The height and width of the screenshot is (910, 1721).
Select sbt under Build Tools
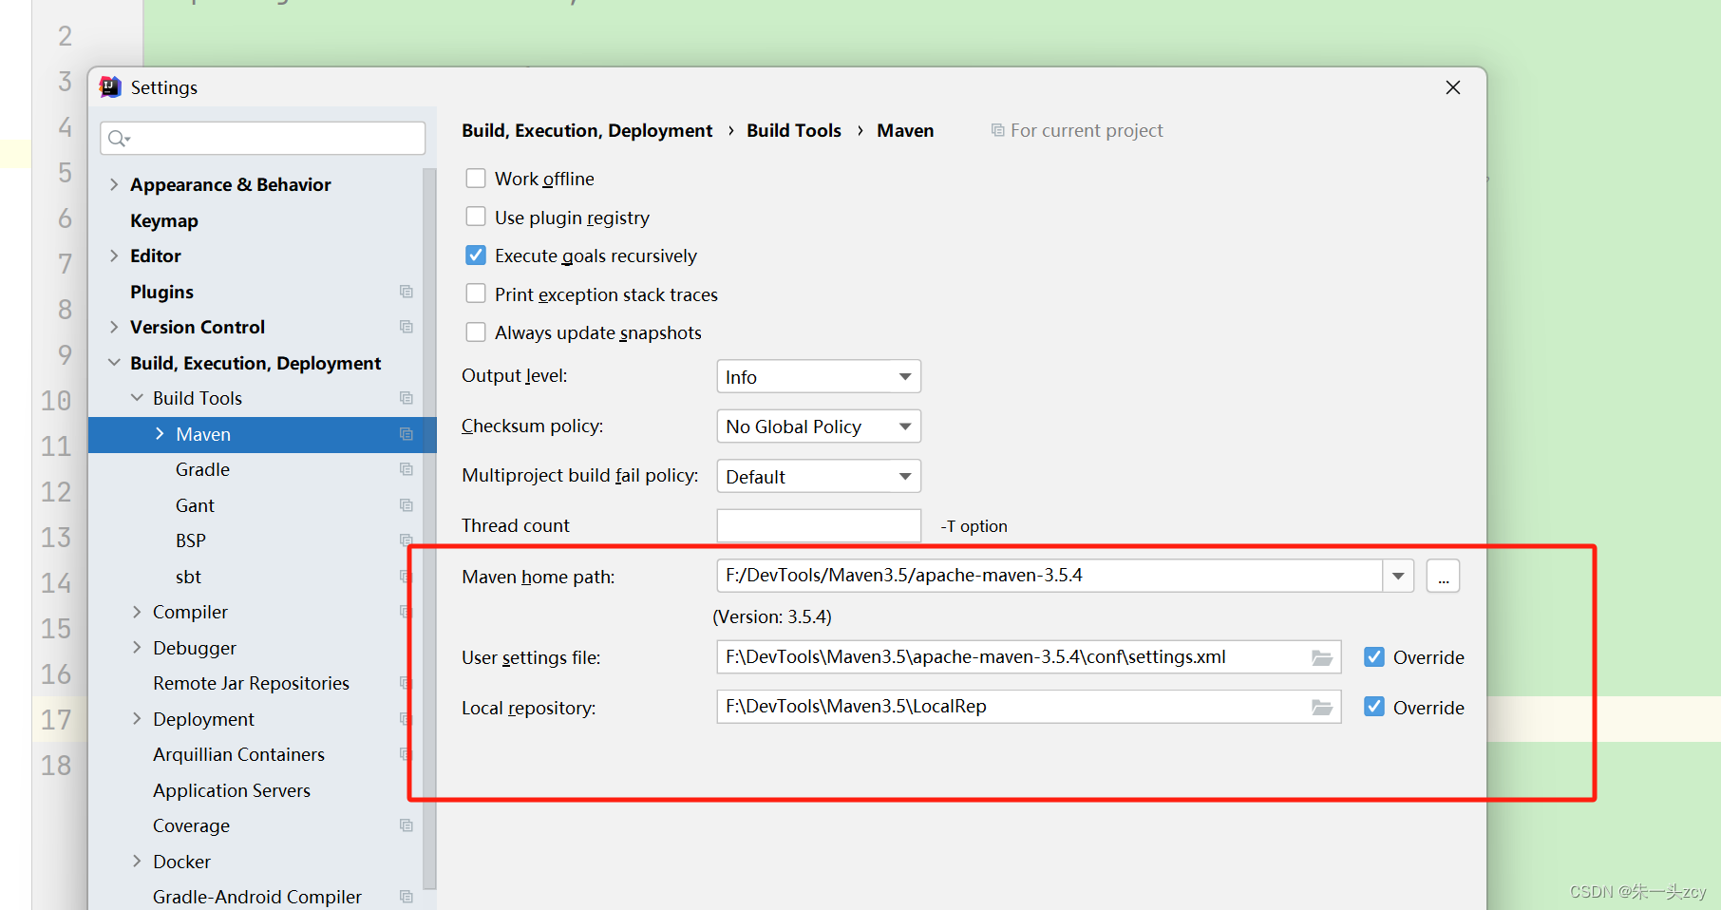188,577
